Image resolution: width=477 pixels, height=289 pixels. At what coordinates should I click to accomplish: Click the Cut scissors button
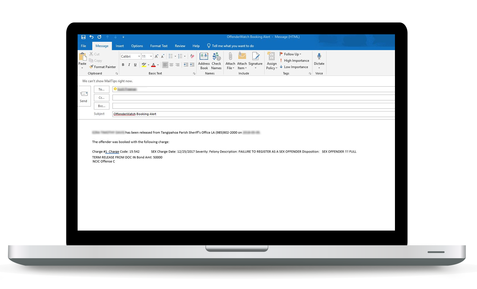94,54
